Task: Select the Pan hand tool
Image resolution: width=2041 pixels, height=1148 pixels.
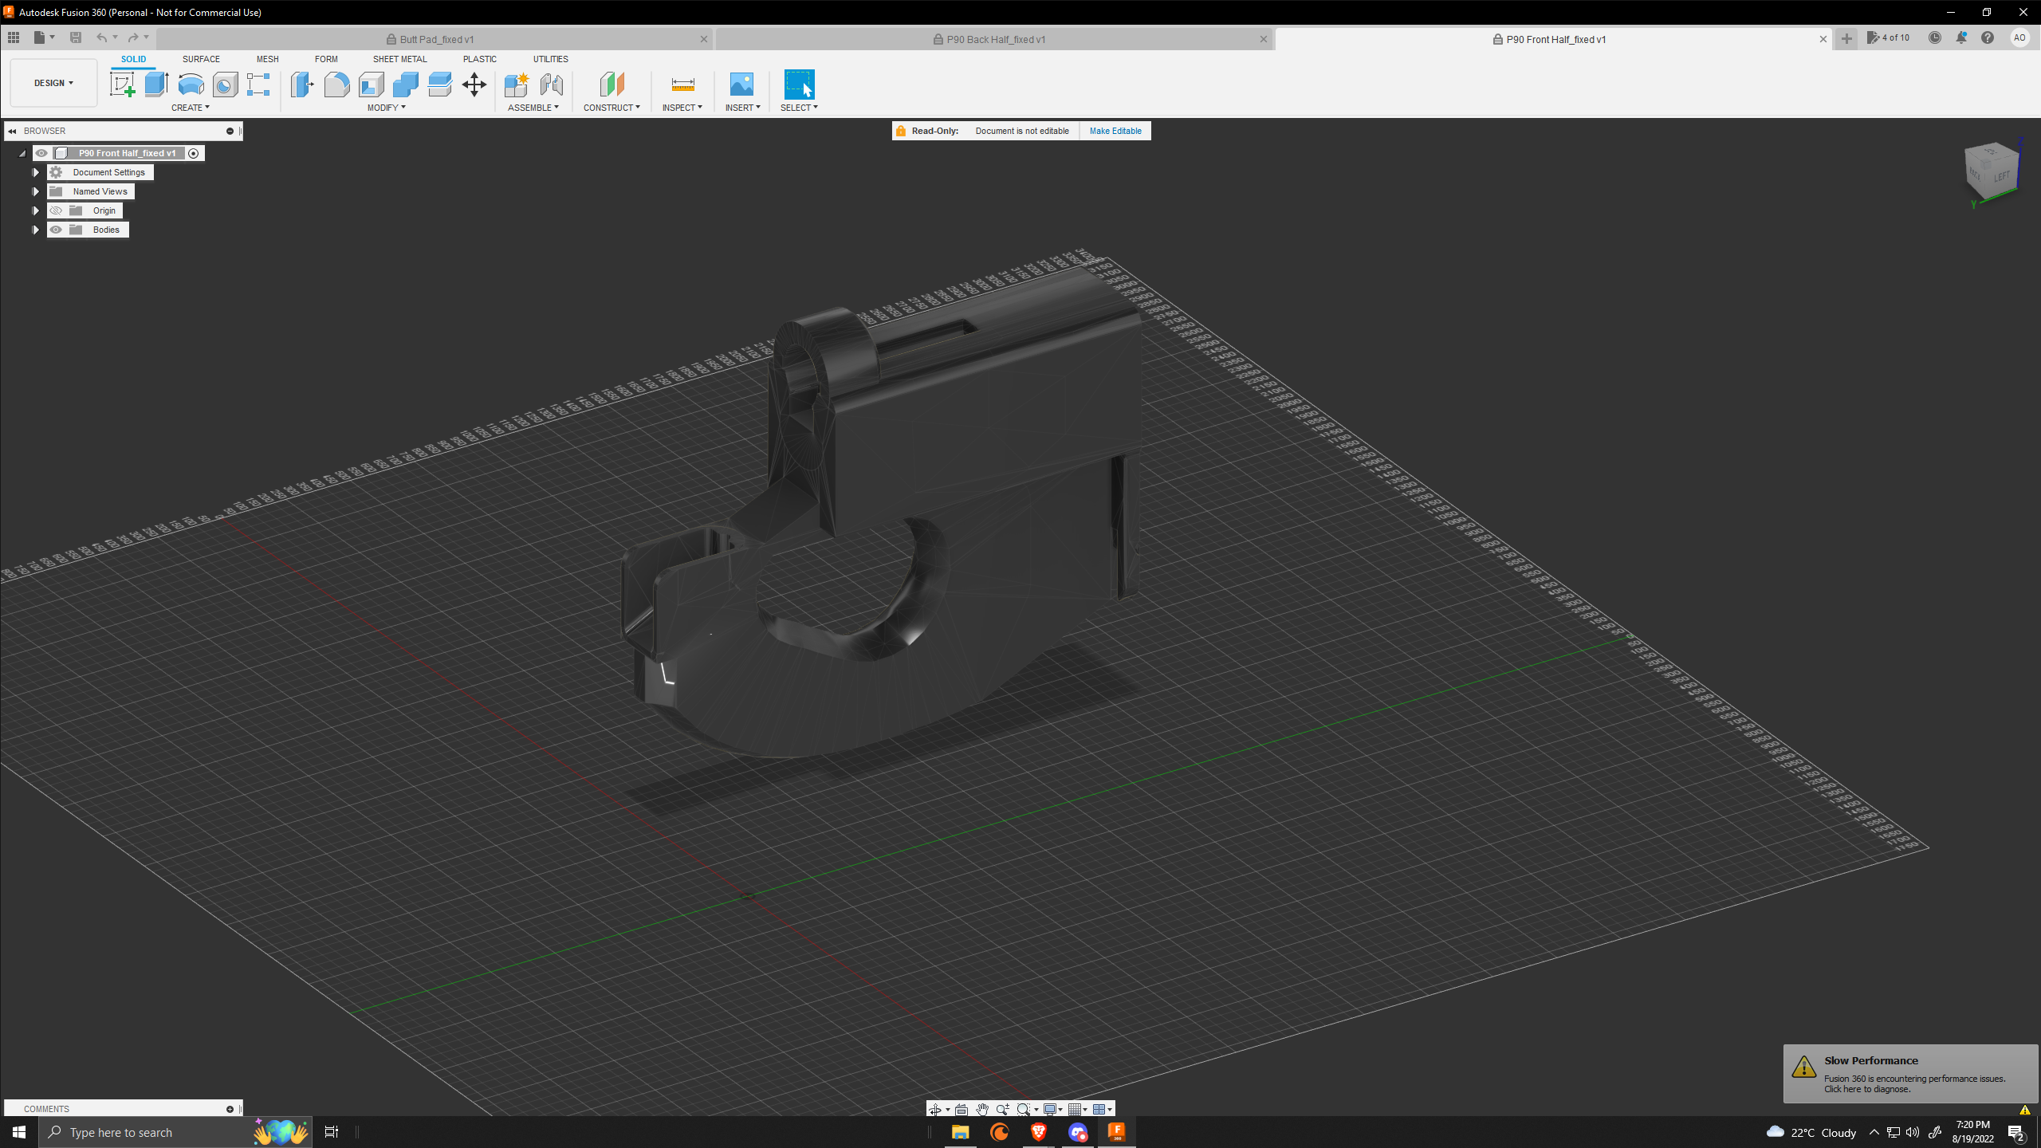Action: click(982, 1109)
